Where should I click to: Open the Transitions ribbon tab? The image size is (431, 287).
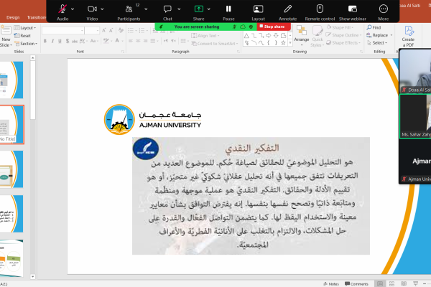point(37,17)
